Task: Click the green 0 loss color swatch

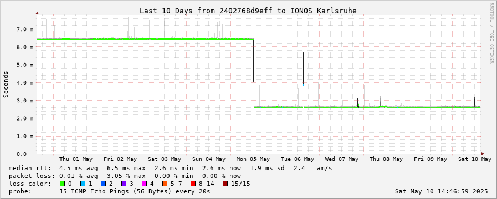Action: 62,184
